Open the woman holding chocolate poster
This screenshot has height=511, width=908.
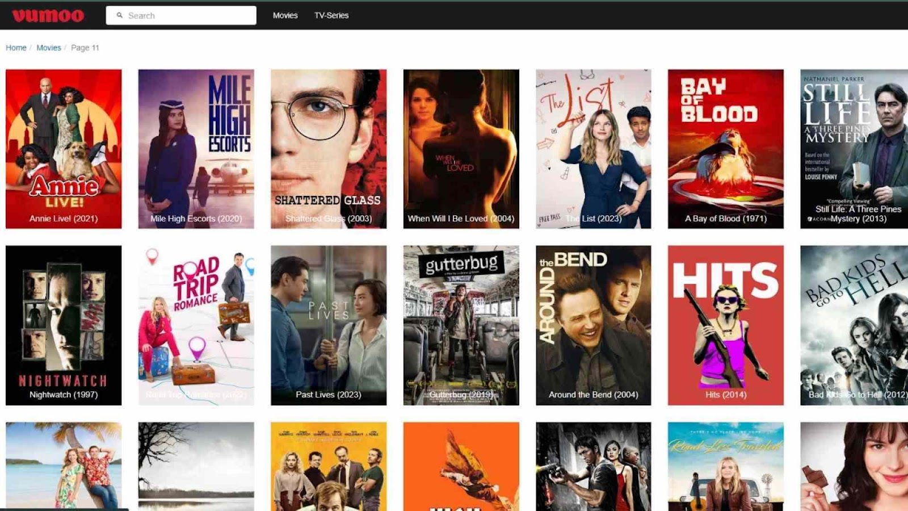[x=854, y=466]
